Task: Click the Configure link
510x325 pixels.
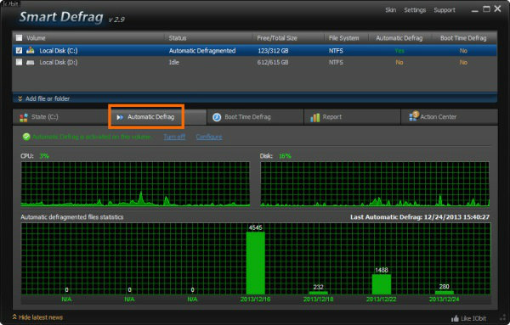Action: (x=209, y=137)
